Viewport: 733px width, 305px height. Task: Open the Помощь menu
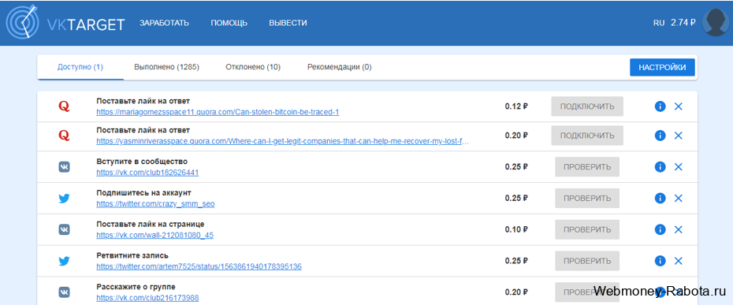click(229, 23)
